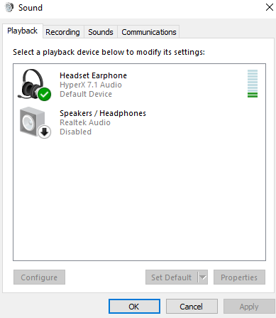The height and width of the screenshot is (318, 276).
Task: Click the Realtek speaker icon
Action: tap(35, 122)
